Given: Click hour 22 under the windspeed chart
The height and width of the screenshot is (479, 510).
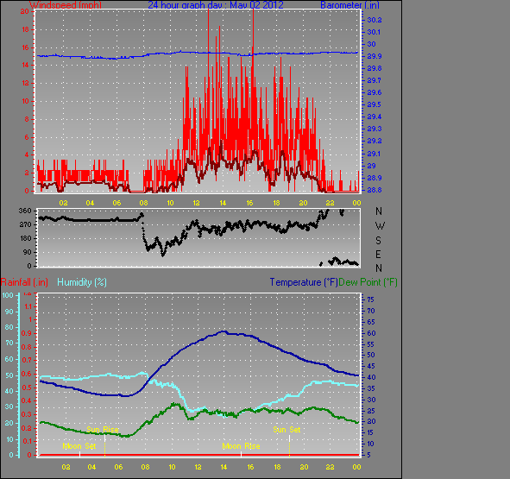Looking at the screenshot, I should (331, 203).
